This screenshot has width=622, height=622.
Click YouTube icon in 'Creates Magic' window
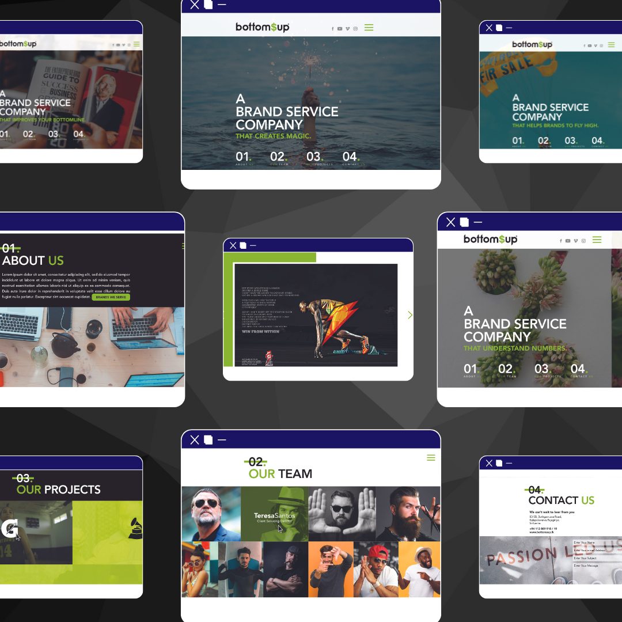click(x=340, y=29)
